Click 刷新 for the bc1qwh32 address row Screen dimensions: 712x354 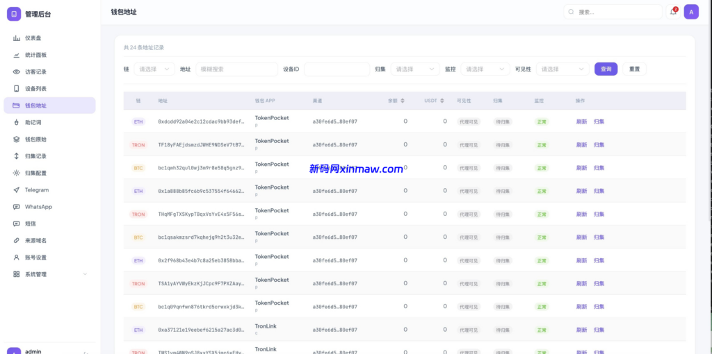[582, 168]
